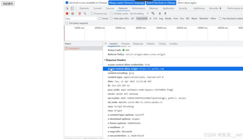The image size is (243, 139).
Task: Click the inspect element picker icon
Action: [x=67, y=8]
